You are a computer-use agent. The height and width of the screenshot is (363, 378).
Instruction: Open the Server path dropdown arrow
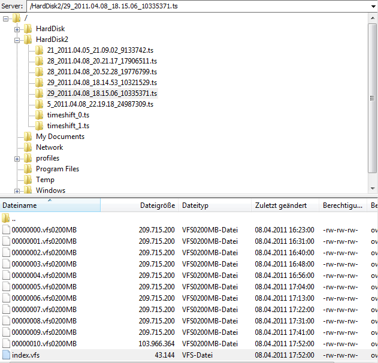tap(373, 6)
